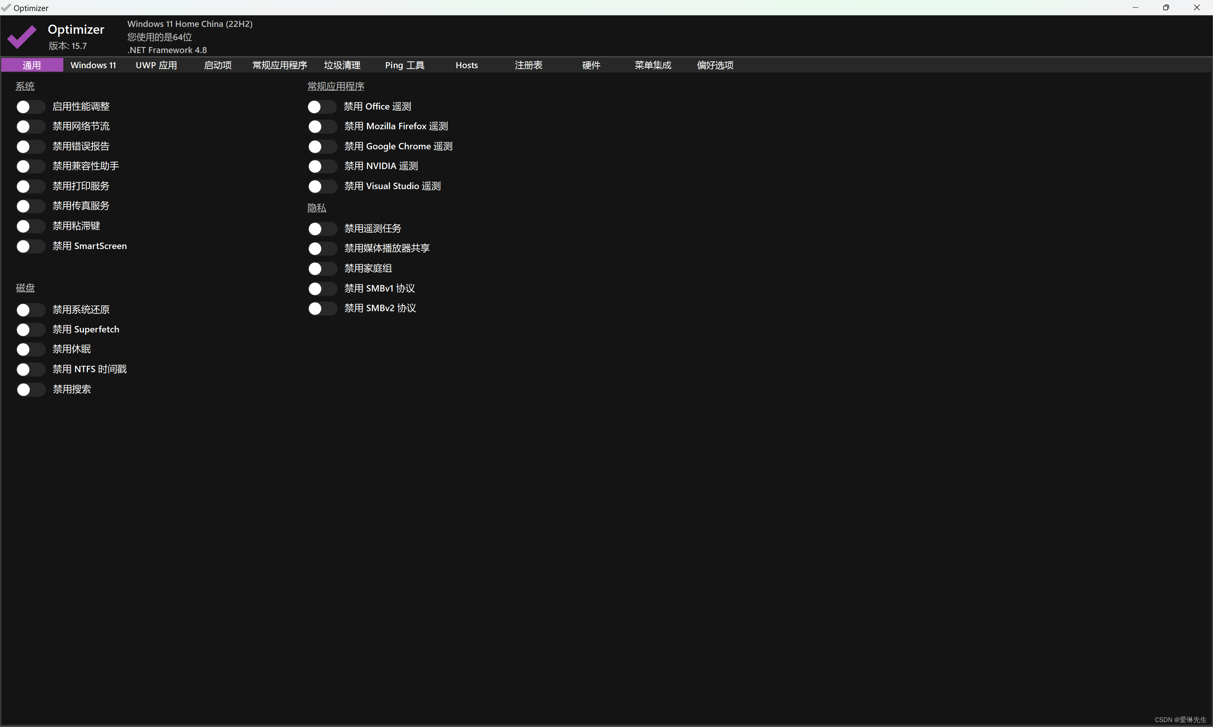Enable 禁用遥测任务
Screen dimensions: 1213x727
click(x=321, y=228)
